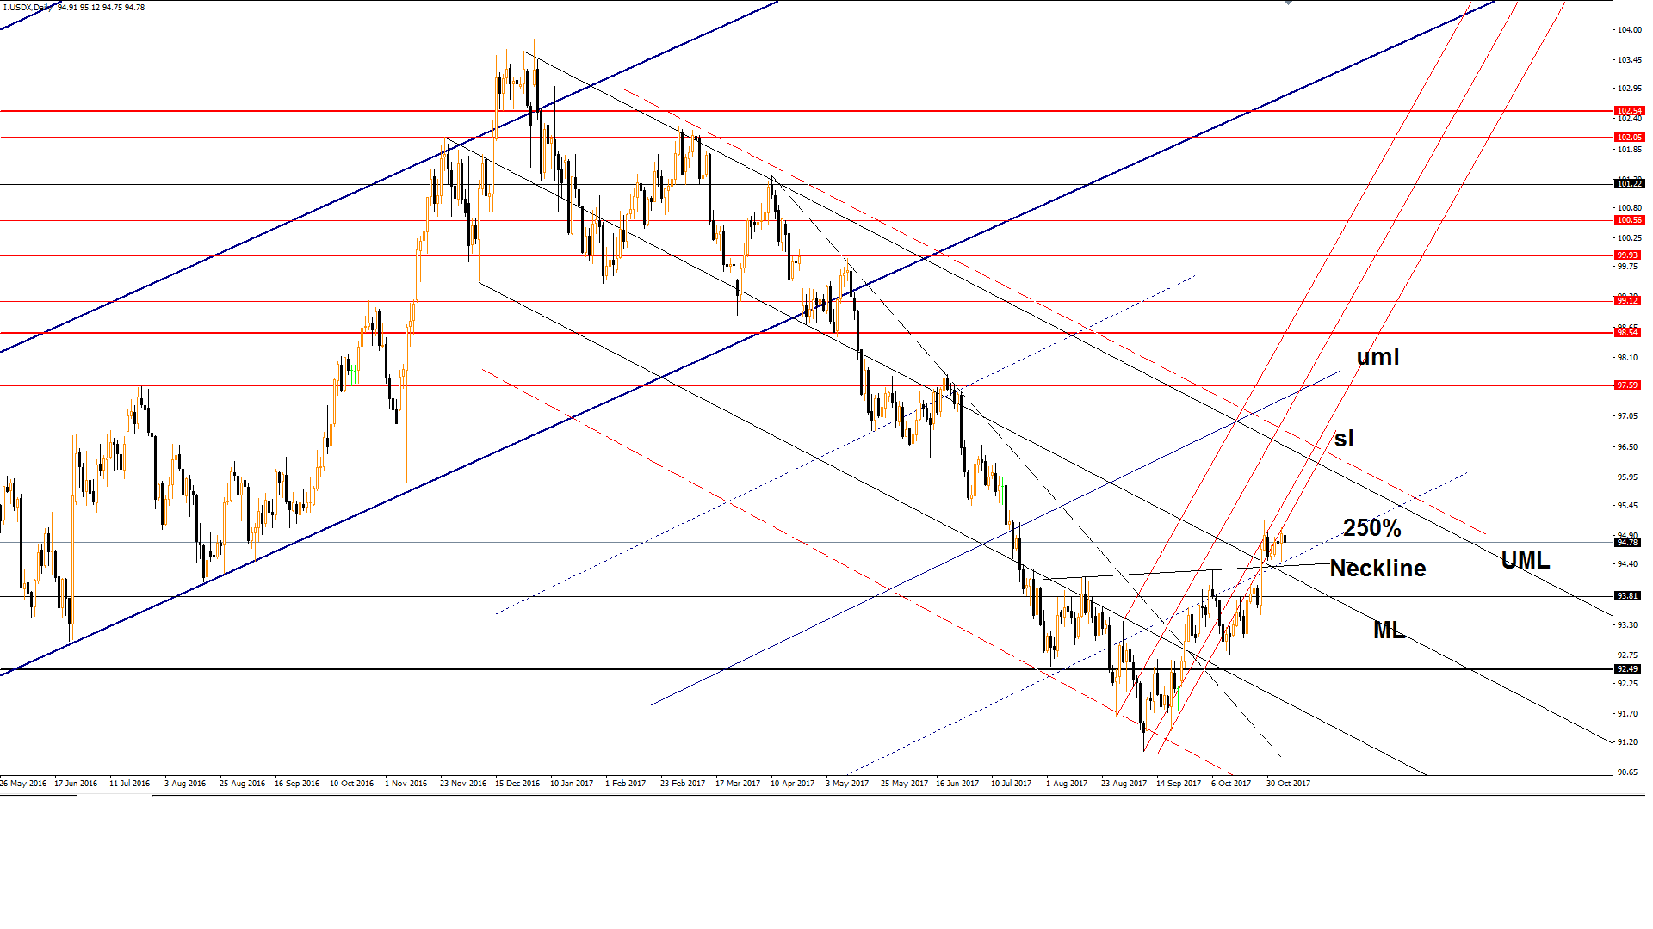Select the 'sl' text label

click(x=1343, y=439)
